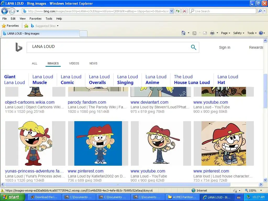Open a new blank tab

coord(83,33)
